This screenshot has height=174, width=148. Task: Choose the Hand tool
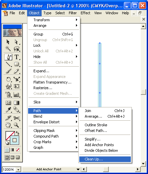8,125
